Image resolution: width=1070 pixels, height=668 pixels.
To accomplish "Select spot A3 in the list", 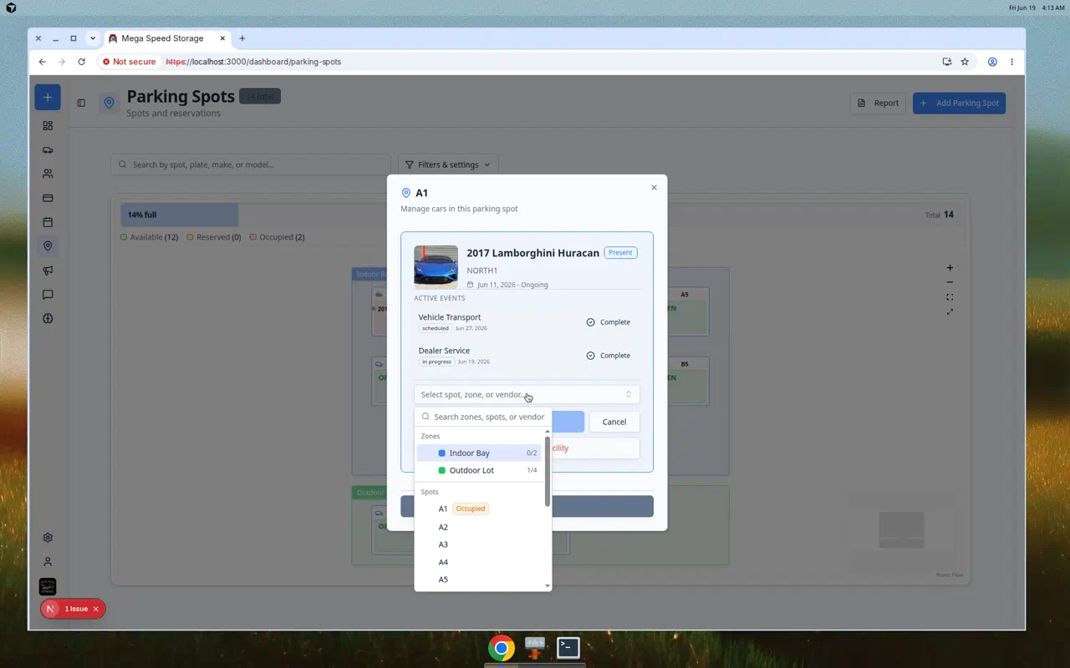I will click(x=479, y=544).
